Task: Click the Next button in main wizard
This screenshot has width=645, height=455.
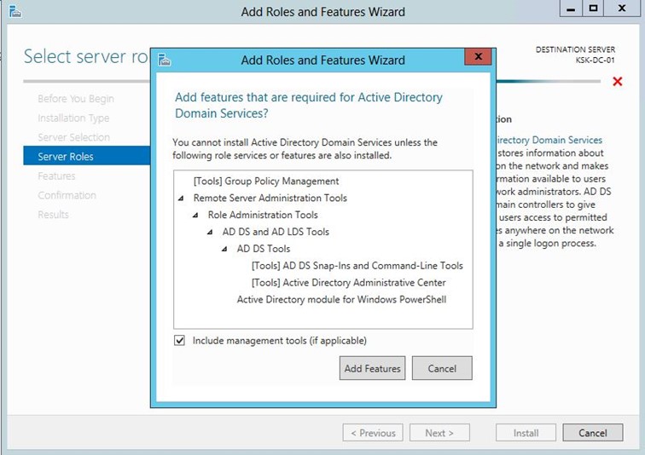Action: click(x=439, y=433)
